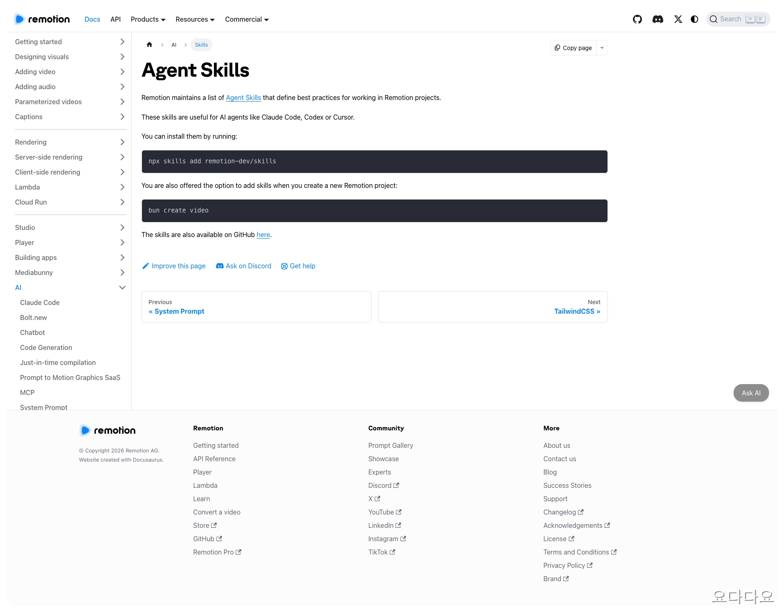Screen dimensions: 784x612
Task: Click the Discord icon next to Ask on Discord
Action: click(219, 266)
